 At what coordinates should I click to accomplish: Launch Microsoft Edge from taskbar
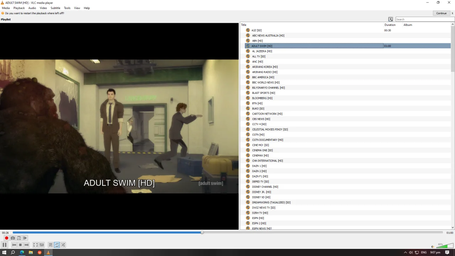pos(22,252)
